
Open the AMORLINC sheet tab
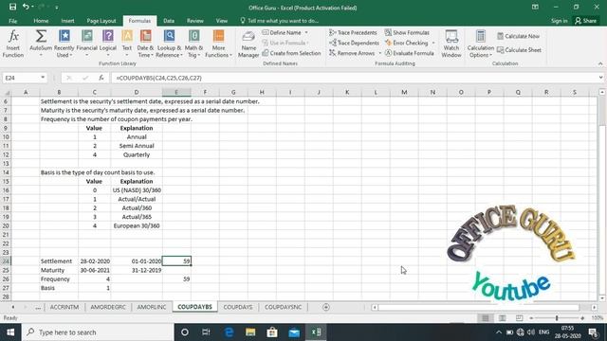click(x=152, y=307)
